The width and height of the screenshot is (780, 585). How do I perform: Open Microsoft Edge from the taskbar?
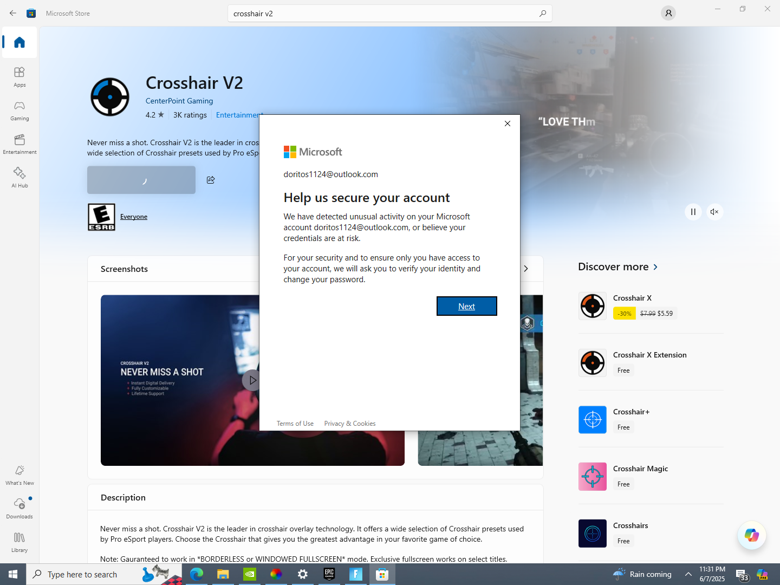click(x=197, y=574)
